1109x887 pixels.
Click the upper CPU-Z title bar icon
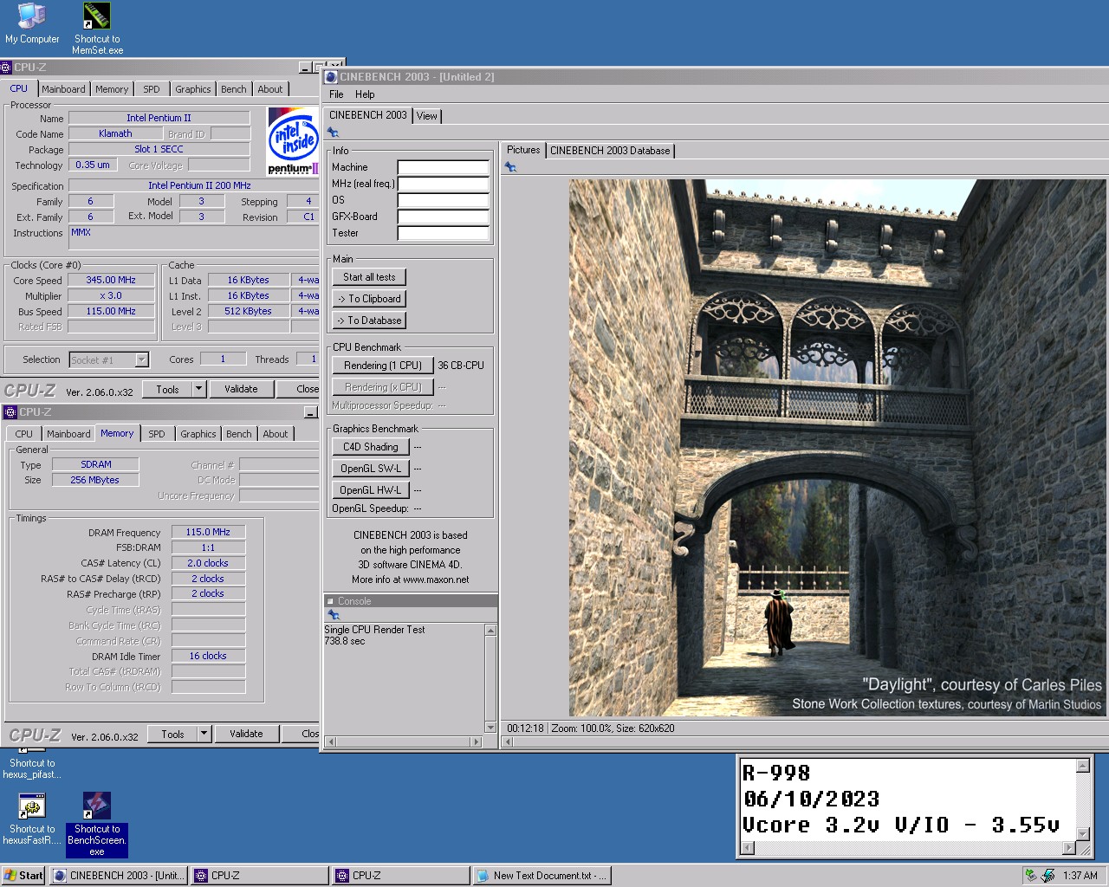coord(7,68)
